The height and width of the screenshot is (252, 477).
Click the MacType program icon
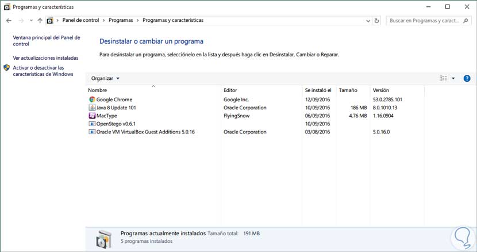[x=92, y=116]
